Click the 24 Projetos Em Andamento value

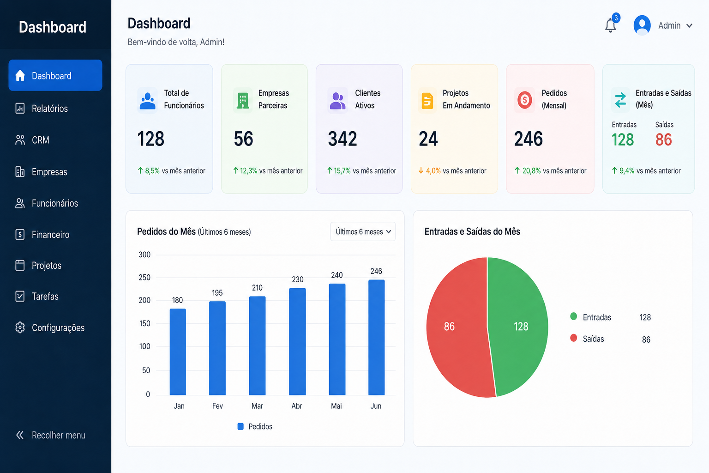point(428,139)
